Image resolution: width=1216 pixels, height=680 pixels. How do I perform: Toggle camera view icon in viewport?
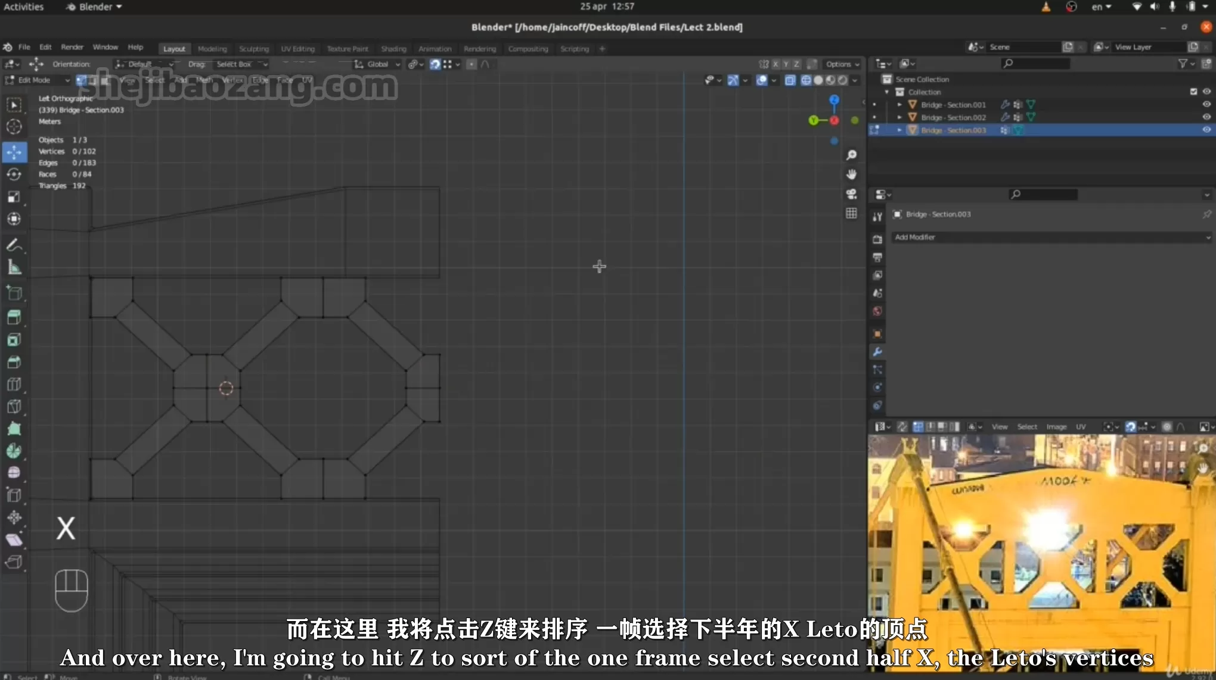pyautogui.click(x=851, y=194)
